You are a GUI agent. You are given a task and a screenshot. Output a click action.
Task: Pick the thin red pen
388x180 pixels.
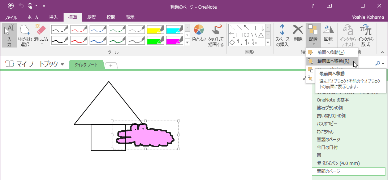coord(79,30)
